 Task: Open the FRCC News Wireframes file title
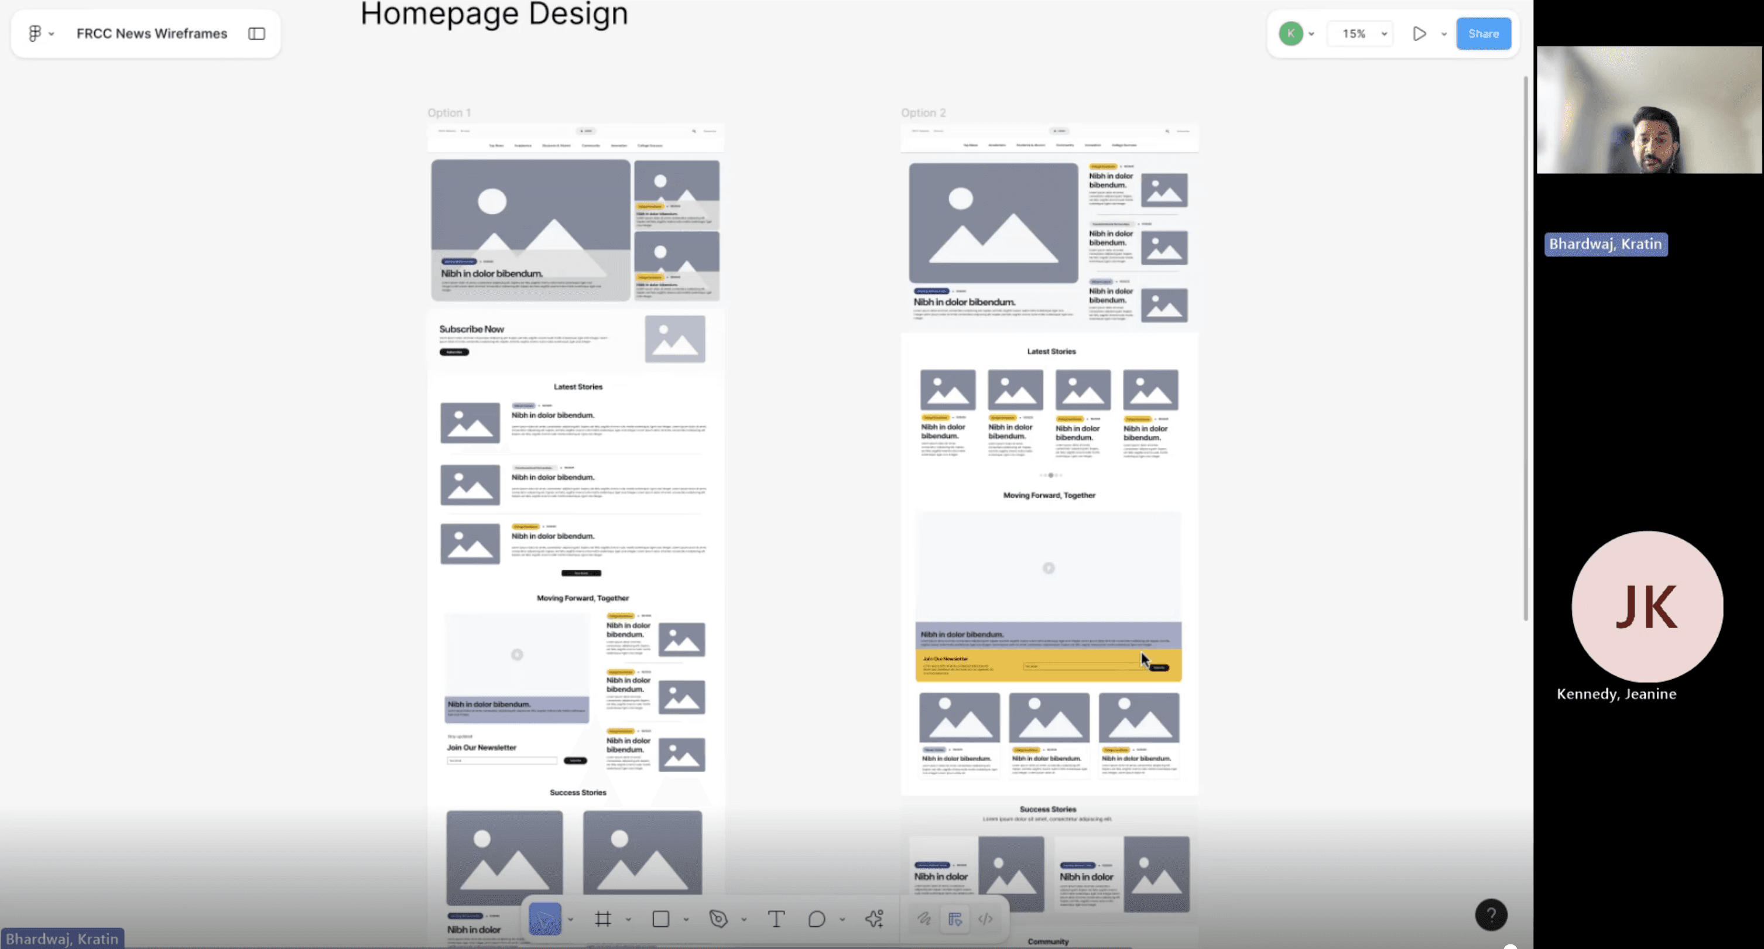tap(151, 33)
